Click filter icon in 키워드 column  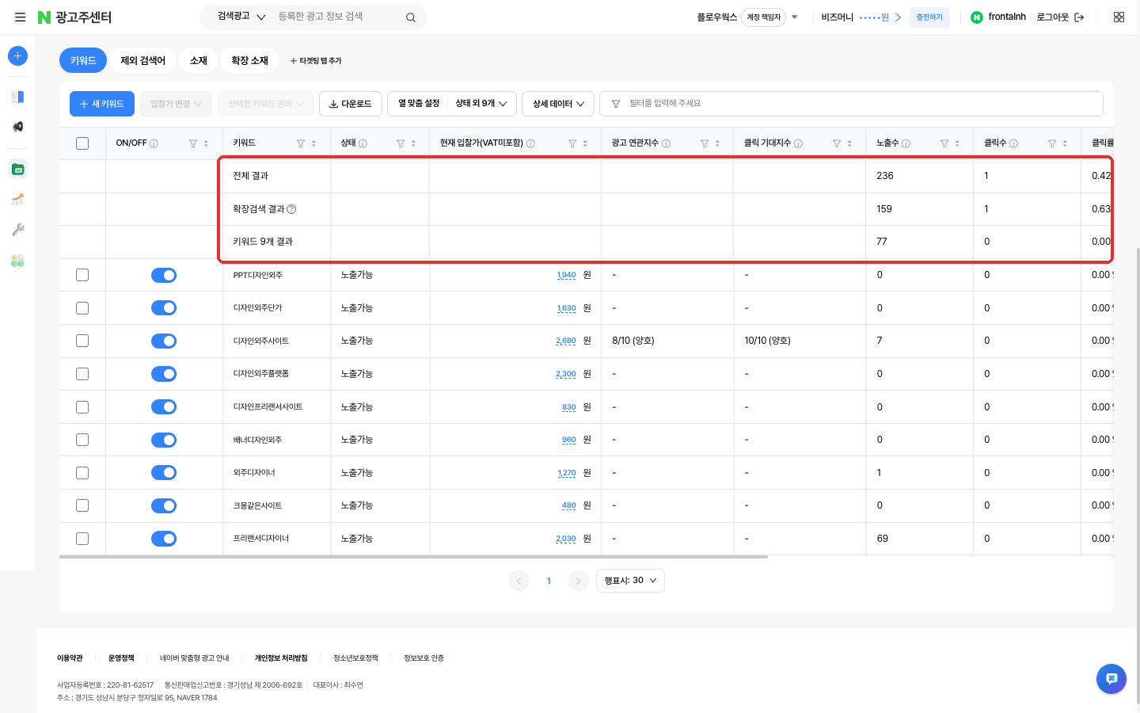click(x=301, y=143)
